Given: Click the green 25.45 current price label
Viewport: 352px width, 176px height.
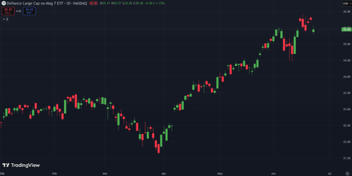Looking at the screenshot, I should [x=346, y=30].
